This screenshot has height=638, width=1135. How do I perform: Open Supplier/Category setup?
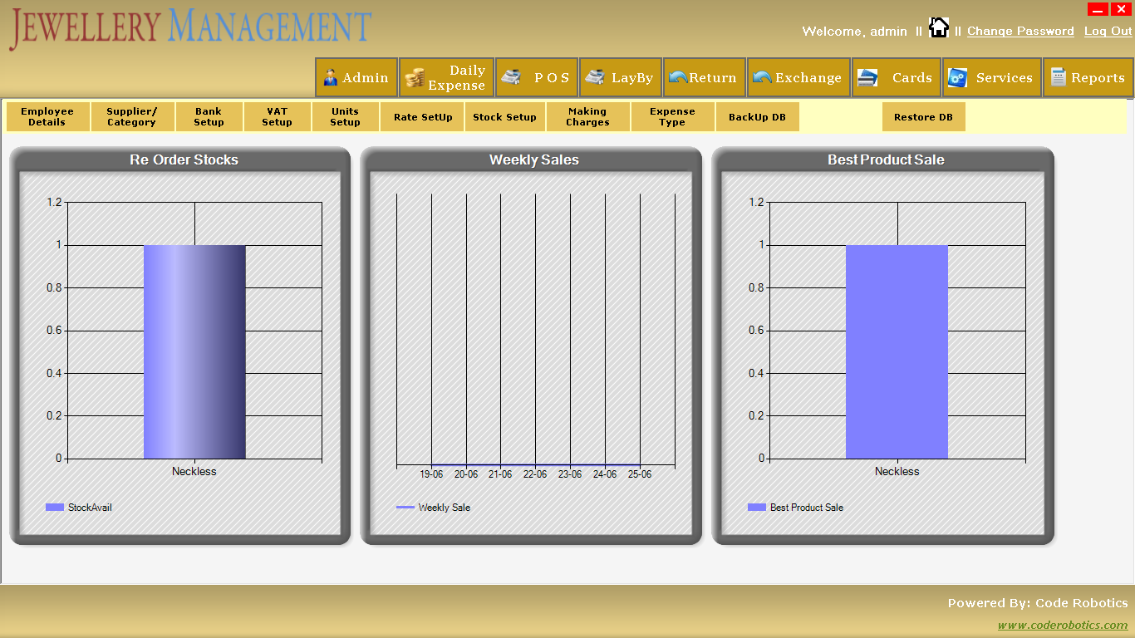132,117
